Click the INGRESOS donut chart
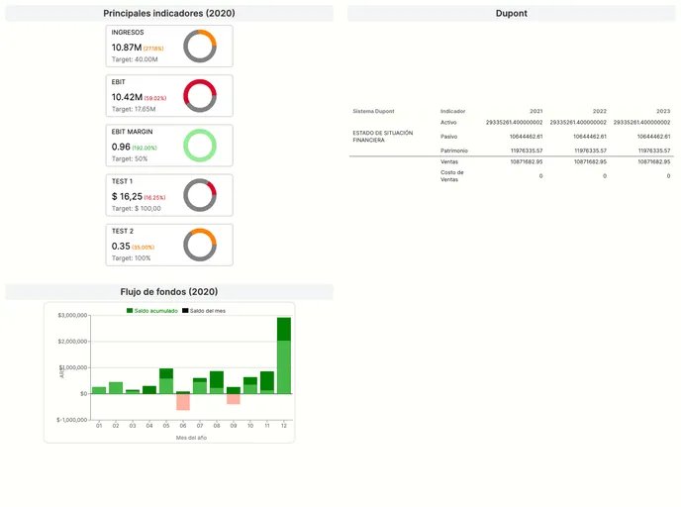 pyautogui.click(x=200, y=46)
